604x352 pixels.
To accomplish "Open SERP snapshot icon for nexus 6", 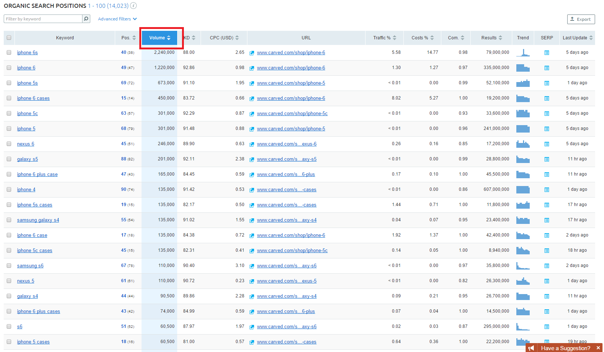I will (x=546, y=144).
